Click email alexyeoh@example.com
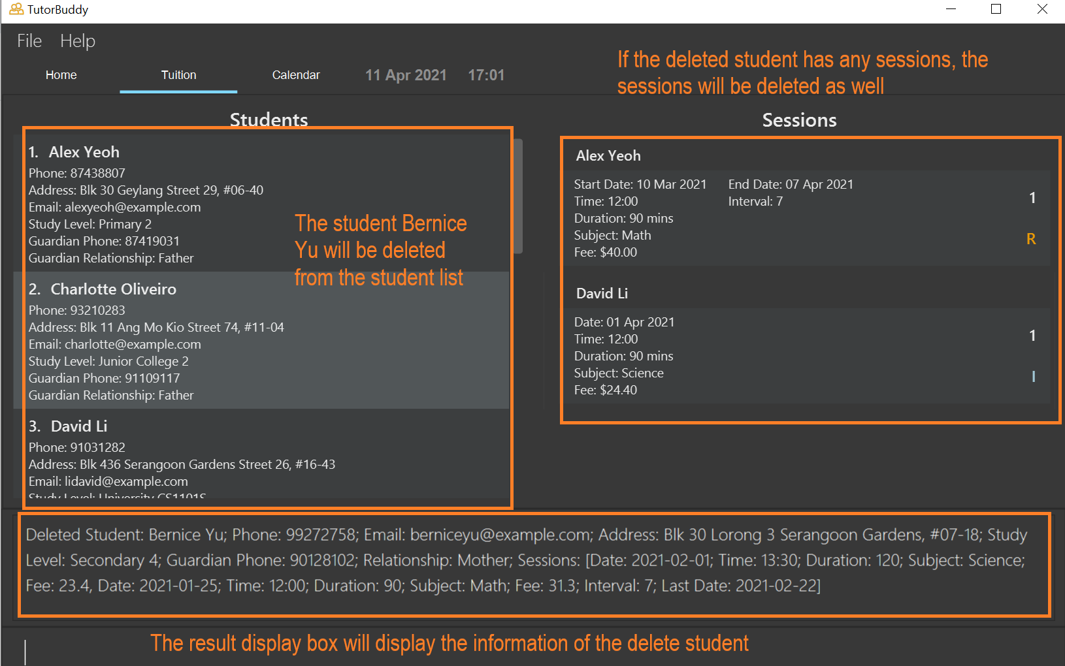This screenshot has height=666, width=1065. point(133,207)
